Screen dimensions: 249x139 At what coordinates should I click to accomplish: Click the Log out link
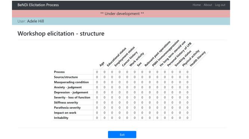pos(220,5)
